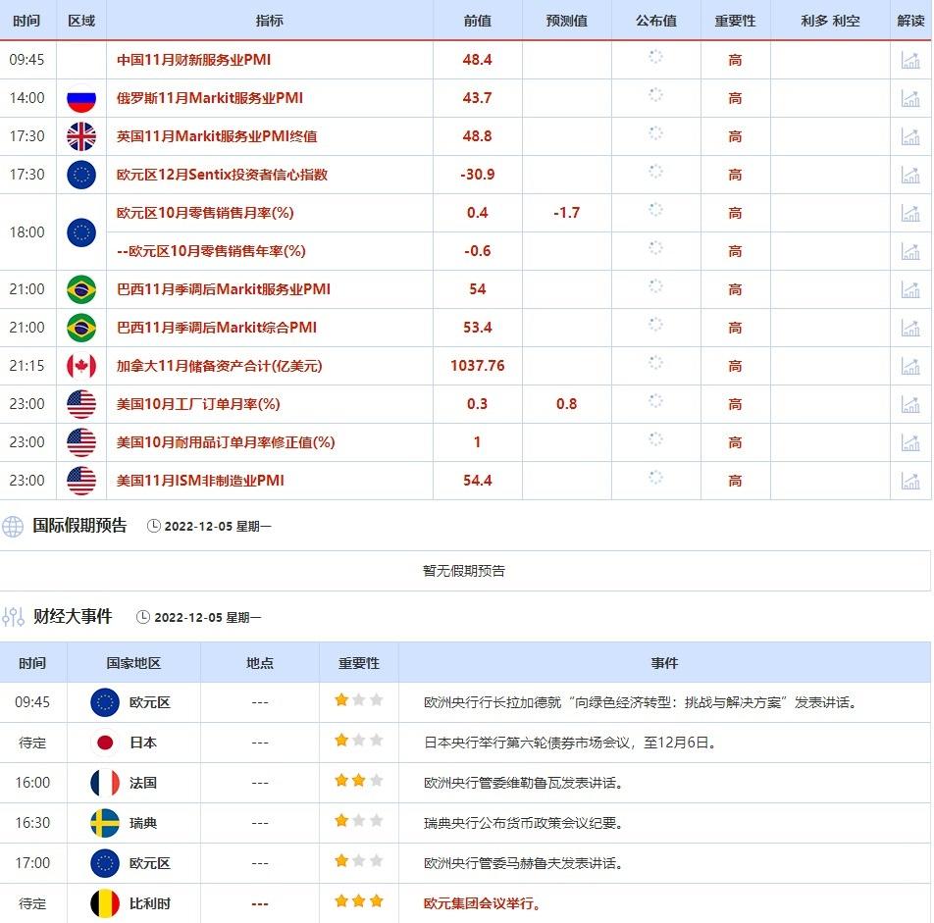Screen dimensions: 934x923
Task: Click the Belgium flag in events table
Action: (105, 902)
